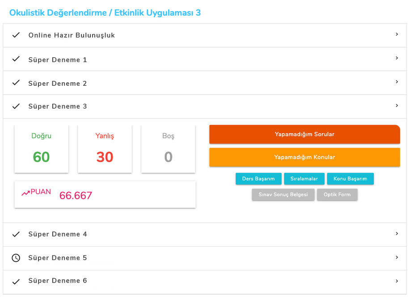Click the checkmark icon next to Süper Deneme 1
Image resolution: width=411 pixels, height=299 pixels.
coord(16,59)
